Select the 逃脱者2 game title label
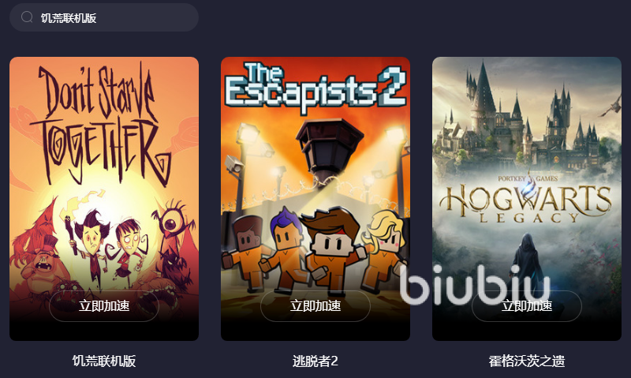This screenshot has height=378, width=631. point(315,361)
